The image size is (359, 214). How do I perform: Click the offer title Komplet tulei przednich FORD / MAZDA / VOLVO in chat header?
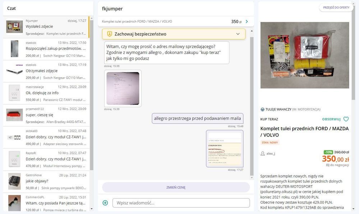[137, 22]
